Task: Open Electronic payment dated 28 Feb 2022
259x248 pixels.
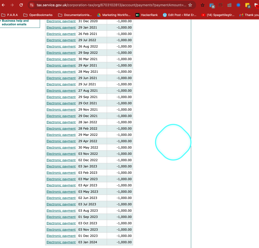Action: point(61,129)
